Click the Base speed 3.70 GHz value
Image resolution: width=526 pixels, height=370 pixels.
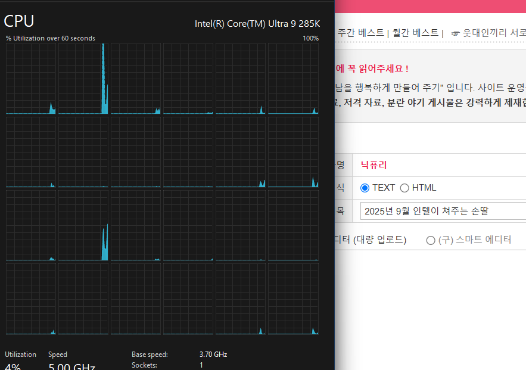click(x=213, y=355)
